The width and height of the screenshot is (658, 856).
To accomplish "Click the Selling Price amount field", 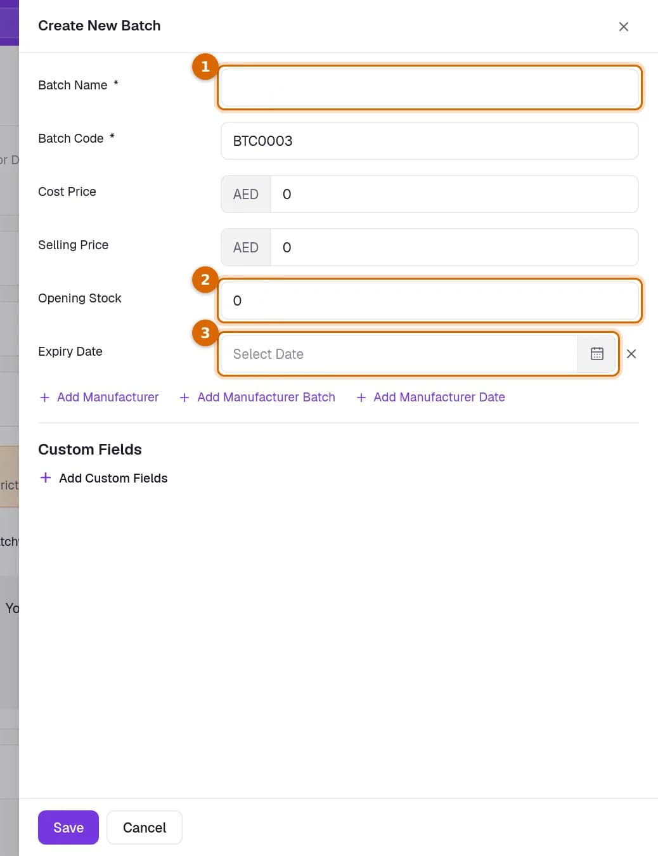I will (455, 247).
